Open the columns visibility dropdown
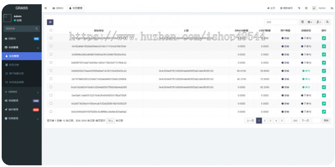The width and height of the screenshot is (335, 167). point(310,22)
